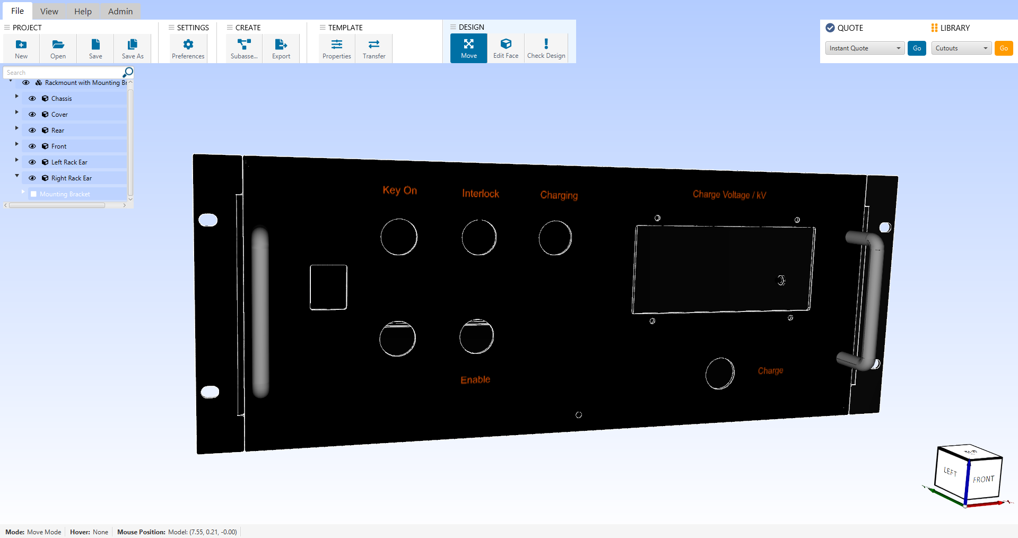Open template Properties tool
Screen dimensions: 1018x538
[x=337, y=45]
